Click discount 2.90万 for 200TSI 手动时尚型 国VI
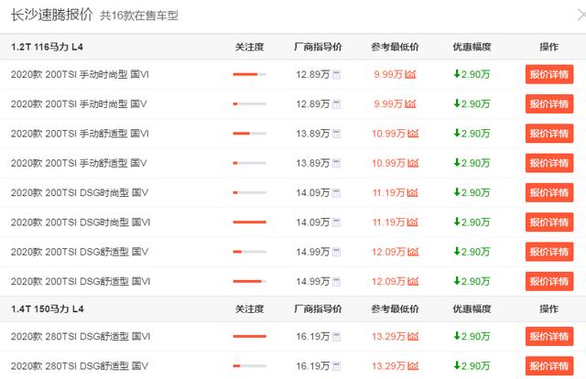This screenshot has width=586, height=379. click(x=472, y=74)
